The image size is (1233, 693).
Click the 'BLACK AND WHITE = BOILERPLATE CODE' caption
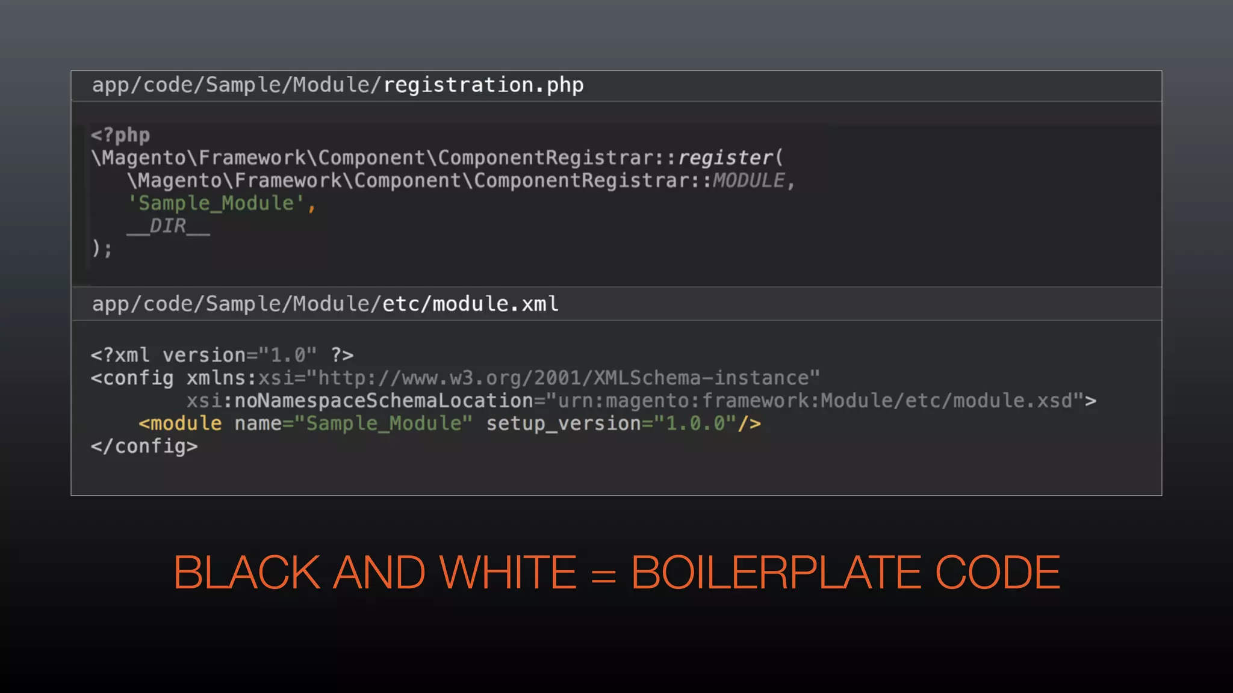click(616, 572)
